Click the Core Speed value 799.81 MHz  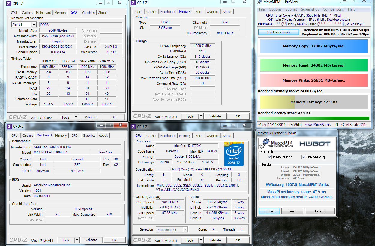pos(170,202)
